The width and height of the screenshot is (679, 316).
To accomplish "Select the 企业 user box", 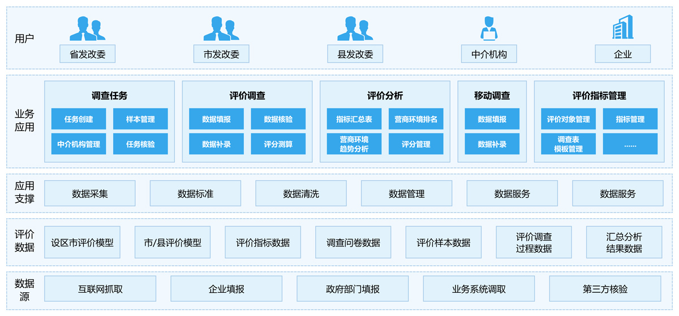I will pos(622,54).
